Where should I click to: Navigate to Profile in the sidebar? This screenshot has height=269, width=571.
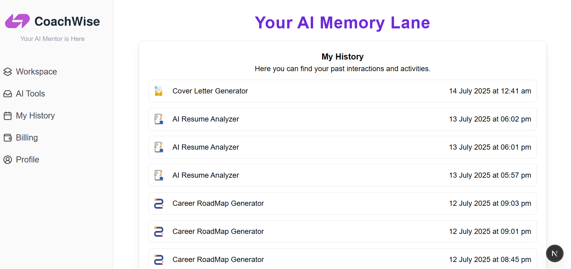27,160
